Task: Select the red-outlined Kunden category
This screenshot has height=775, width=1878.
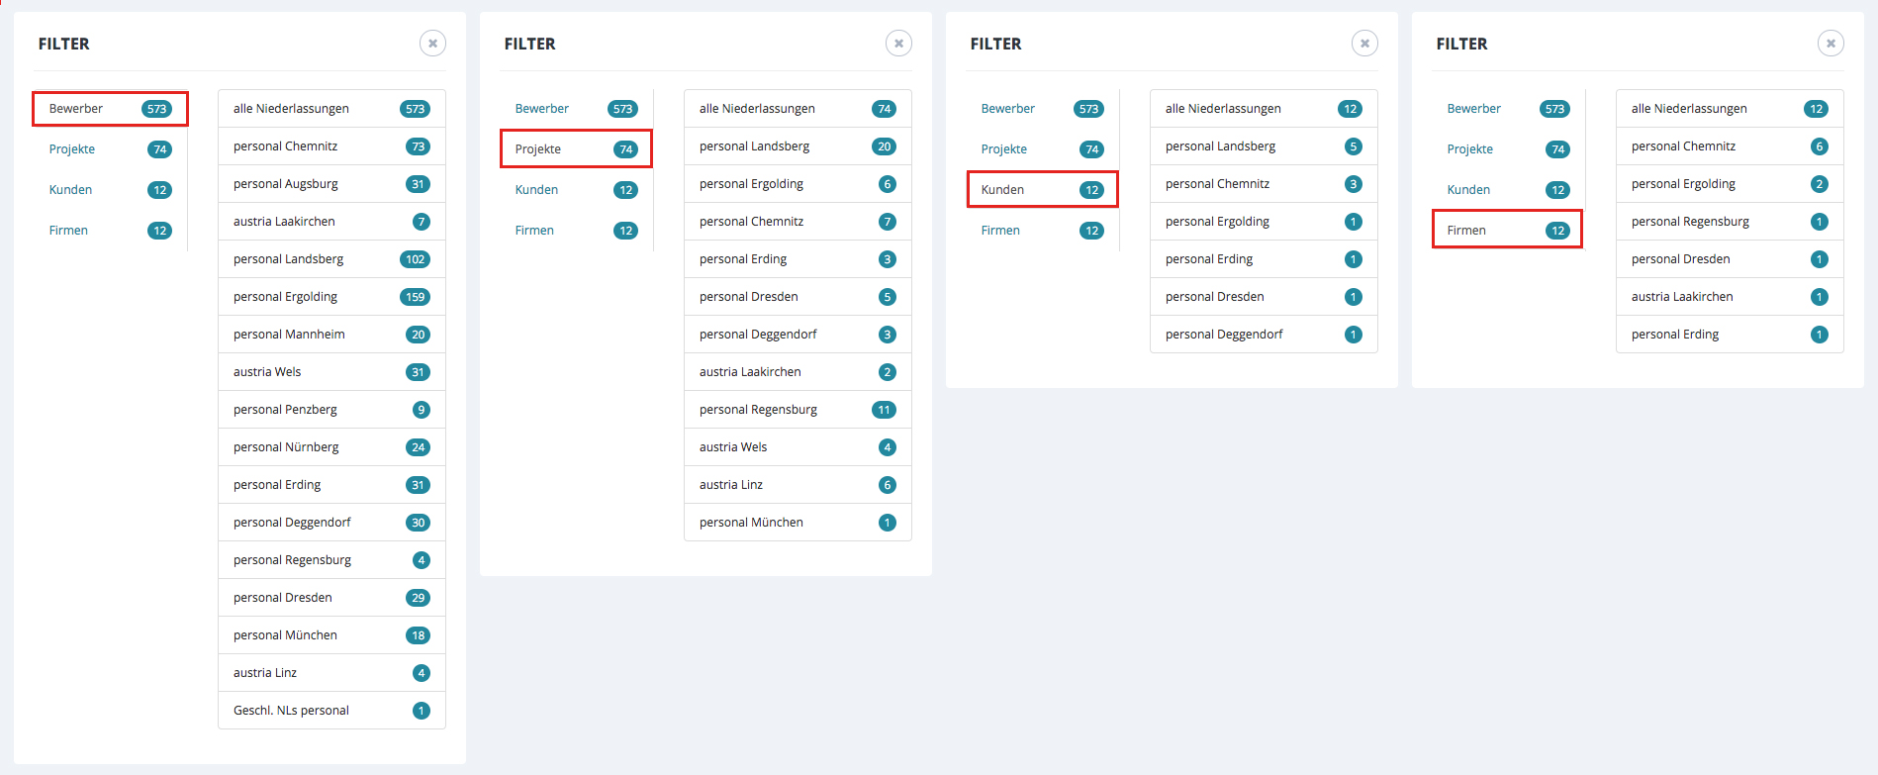Action: pos(1042,190)
